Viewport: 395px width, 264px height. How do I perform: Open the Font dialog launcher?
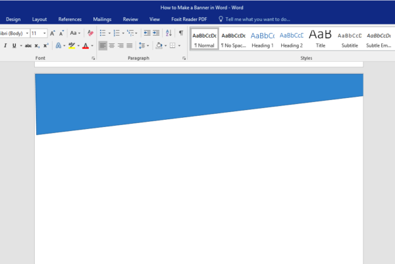(93, 58)
